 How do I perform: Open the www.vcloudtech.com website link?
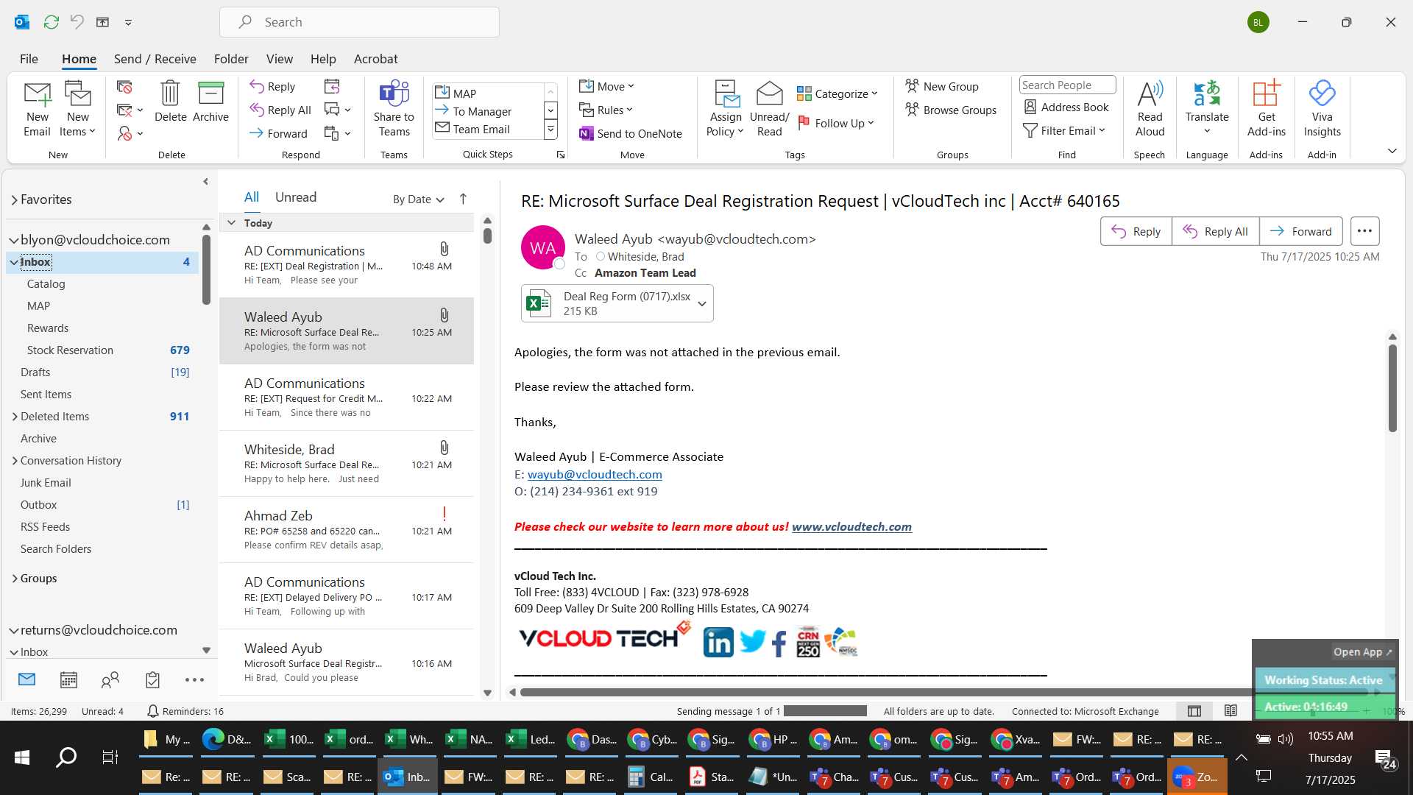pyautogui.click(x=851, y=527)
